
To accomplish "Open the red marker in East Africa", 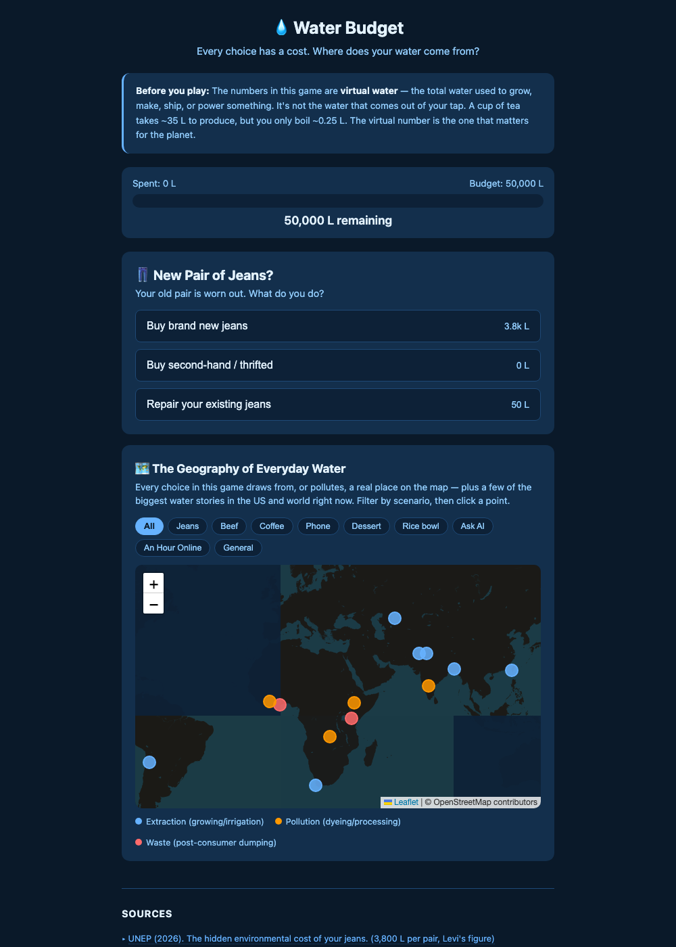I will coord(352,718).
